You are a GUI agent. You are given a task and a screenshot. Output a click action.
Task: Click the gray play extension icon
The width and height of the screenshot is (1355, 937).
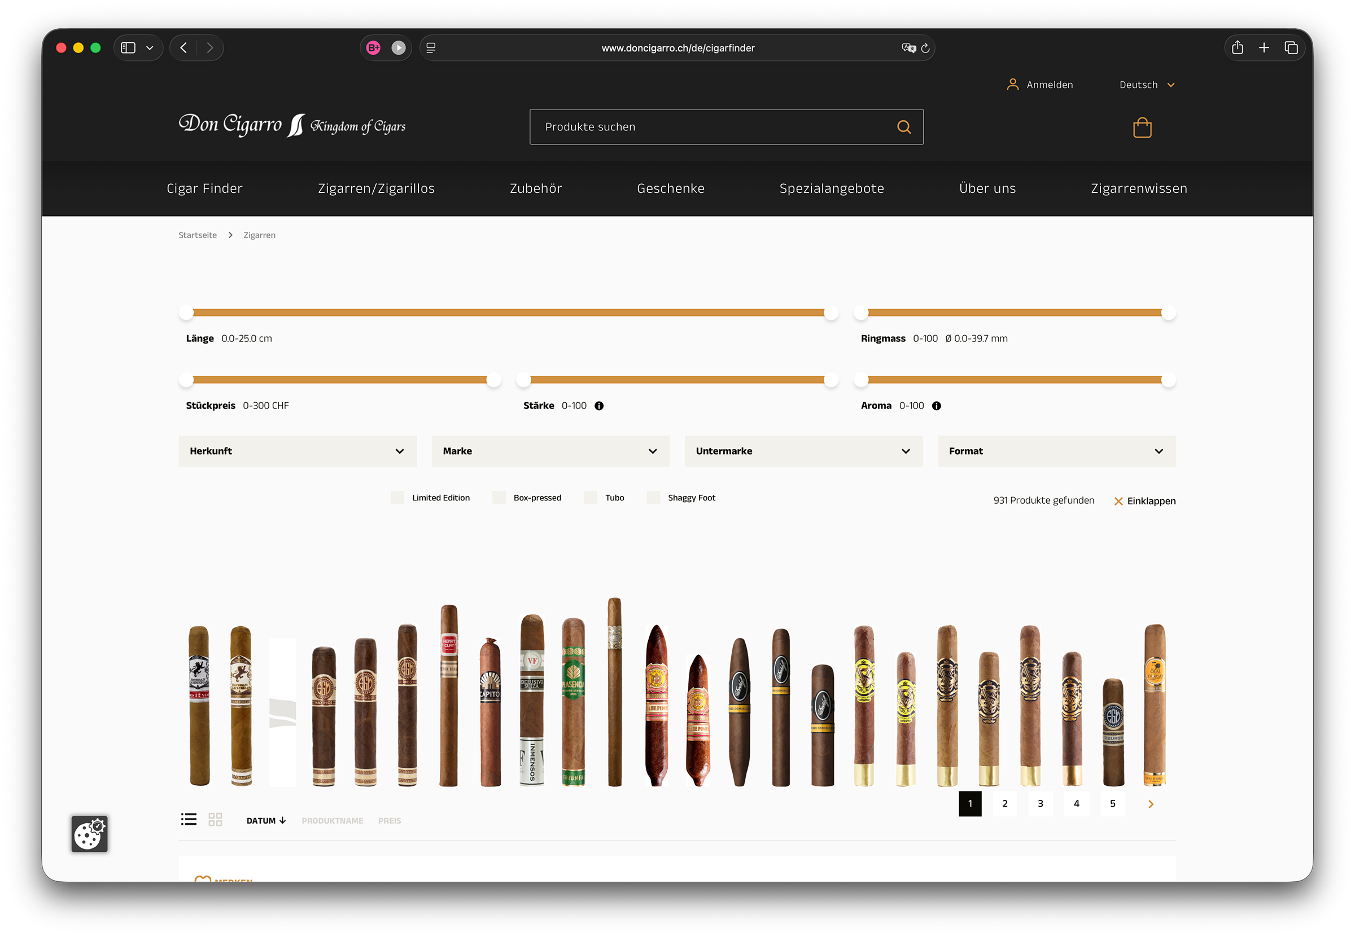point(399,47)
